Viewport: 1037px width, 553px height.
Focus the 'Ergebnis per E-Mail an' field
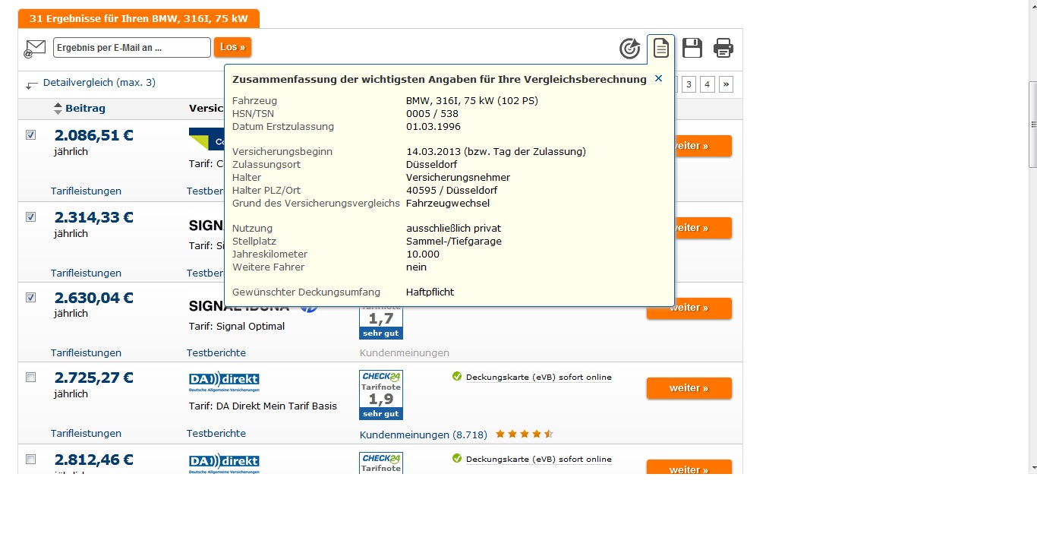(x=132, y=47)
